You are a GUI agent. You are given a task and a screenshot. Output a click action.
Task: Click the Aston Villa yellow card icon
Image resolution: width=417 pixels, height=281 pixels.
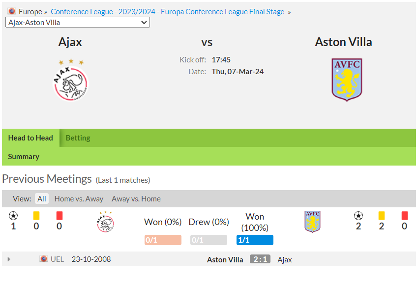pos(382,215)
